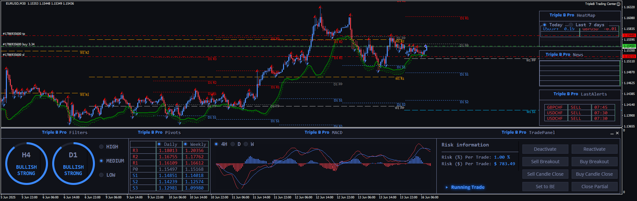Viewport: 637px width, 201px height.
Task: Click the TripleB Trading Center smiley icon
Action: tap(619, 4)
